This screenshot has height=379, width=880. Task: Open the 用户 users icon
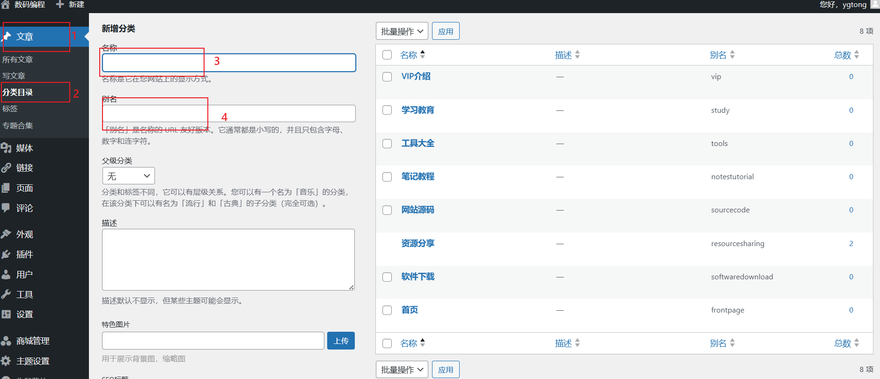pos(6,275)
